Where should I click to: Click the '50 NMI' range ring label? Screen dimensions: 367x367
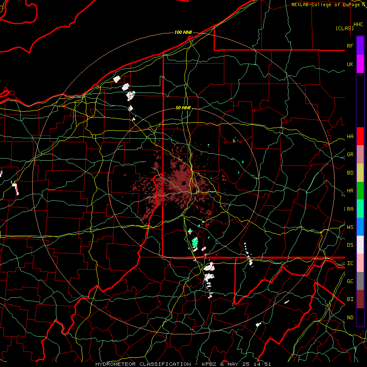tap(183, 108)
